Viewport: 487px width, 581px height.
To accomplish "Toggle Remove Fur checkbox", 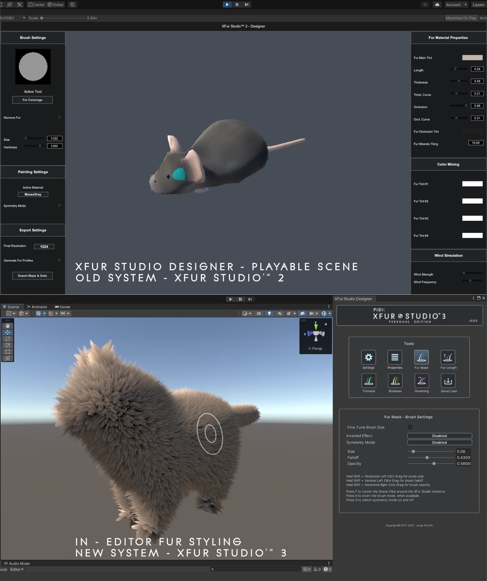I will (60, 118).
